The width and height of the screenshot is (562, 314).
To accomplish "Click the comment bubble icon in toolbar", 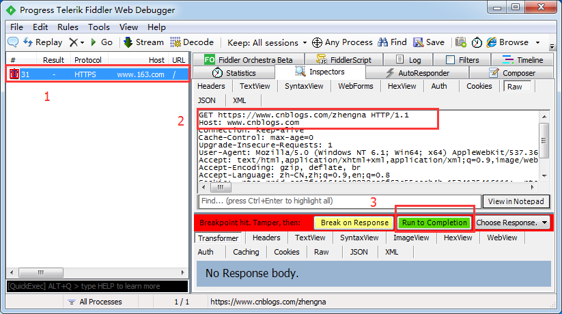I will point(12,42).
